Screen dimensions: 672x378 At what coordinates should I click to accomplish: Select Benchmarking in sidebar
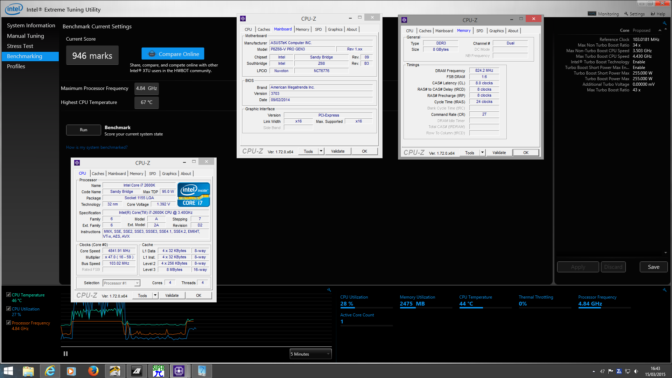click(30, 56)
